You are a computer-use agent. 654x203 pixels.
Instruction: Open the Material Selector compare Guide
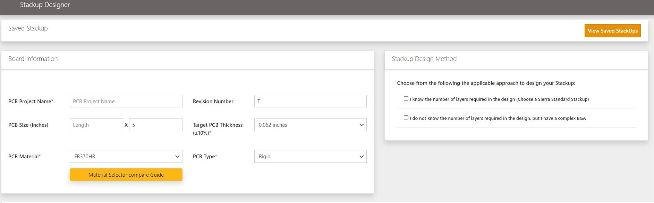pyautogui.click(x=126, y=175)
